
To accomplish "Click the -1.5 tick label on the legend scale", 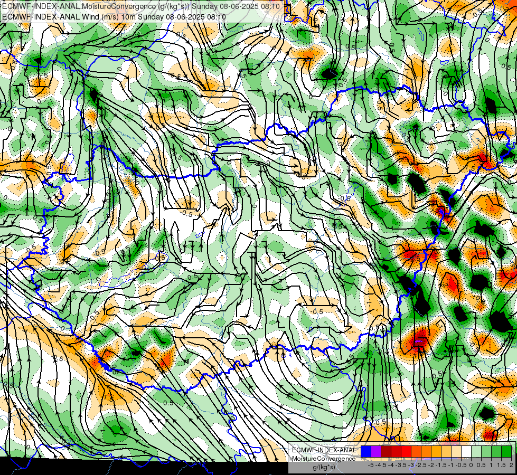I will (x=441, y=465).
